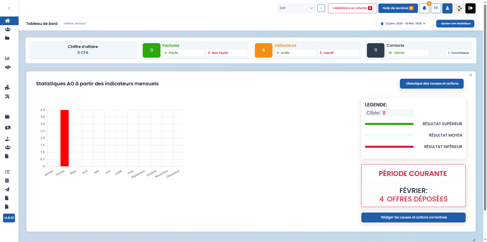Open the home dashboard icon in sidebar
Viewport: 487px width, 242px height.
tap(8, 21)
